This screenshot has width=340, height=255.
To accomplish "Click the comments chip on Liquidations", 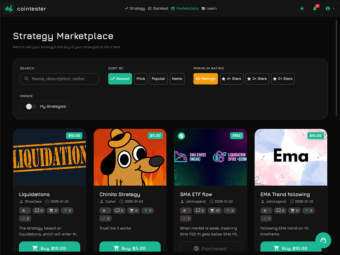I will (39, 210).
